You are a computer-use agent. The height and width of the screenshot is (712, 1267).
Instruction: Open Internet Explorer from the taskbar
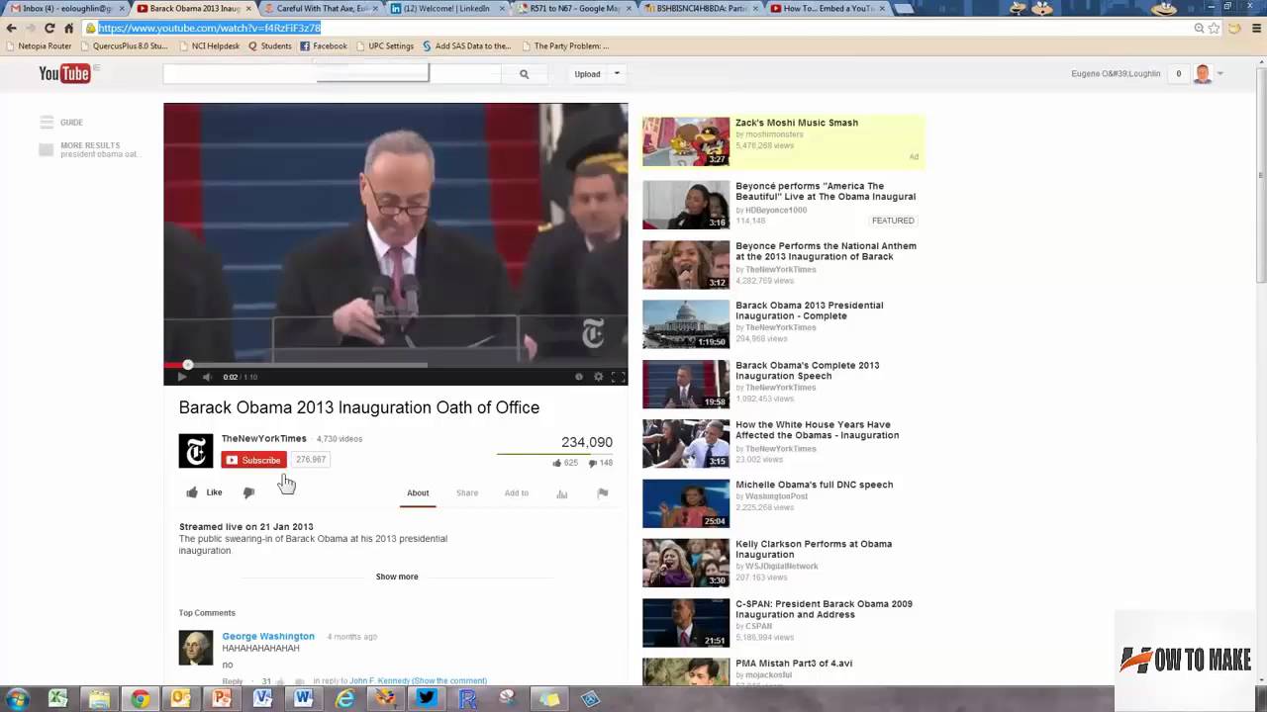[344, 699]
